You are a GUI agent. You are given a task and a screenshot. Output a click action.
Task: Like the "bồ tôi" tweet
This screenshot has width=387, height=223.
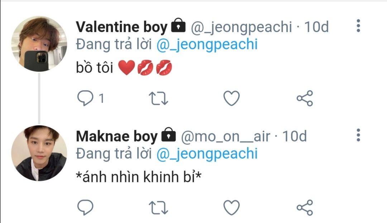click(x=231, y=98)
